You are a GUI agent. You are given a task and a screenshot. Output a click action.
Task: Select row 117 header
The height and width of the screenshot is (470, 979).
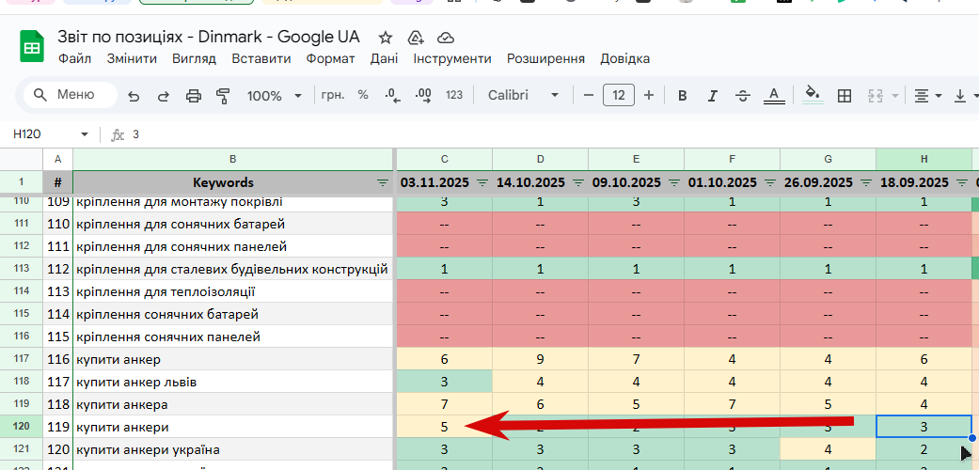(x=22, y=359)
